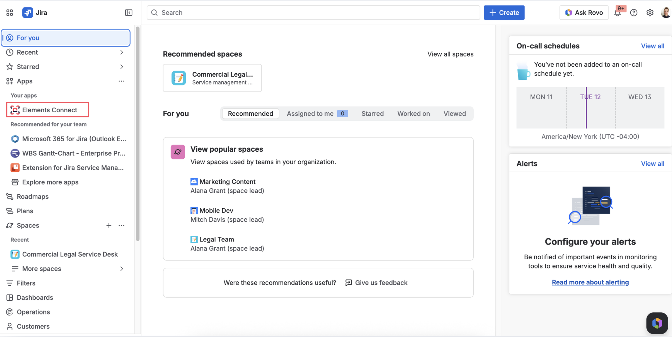Open notifications bell icon
The width and height of the screenshot is (672, 337).
coord(618,13)
